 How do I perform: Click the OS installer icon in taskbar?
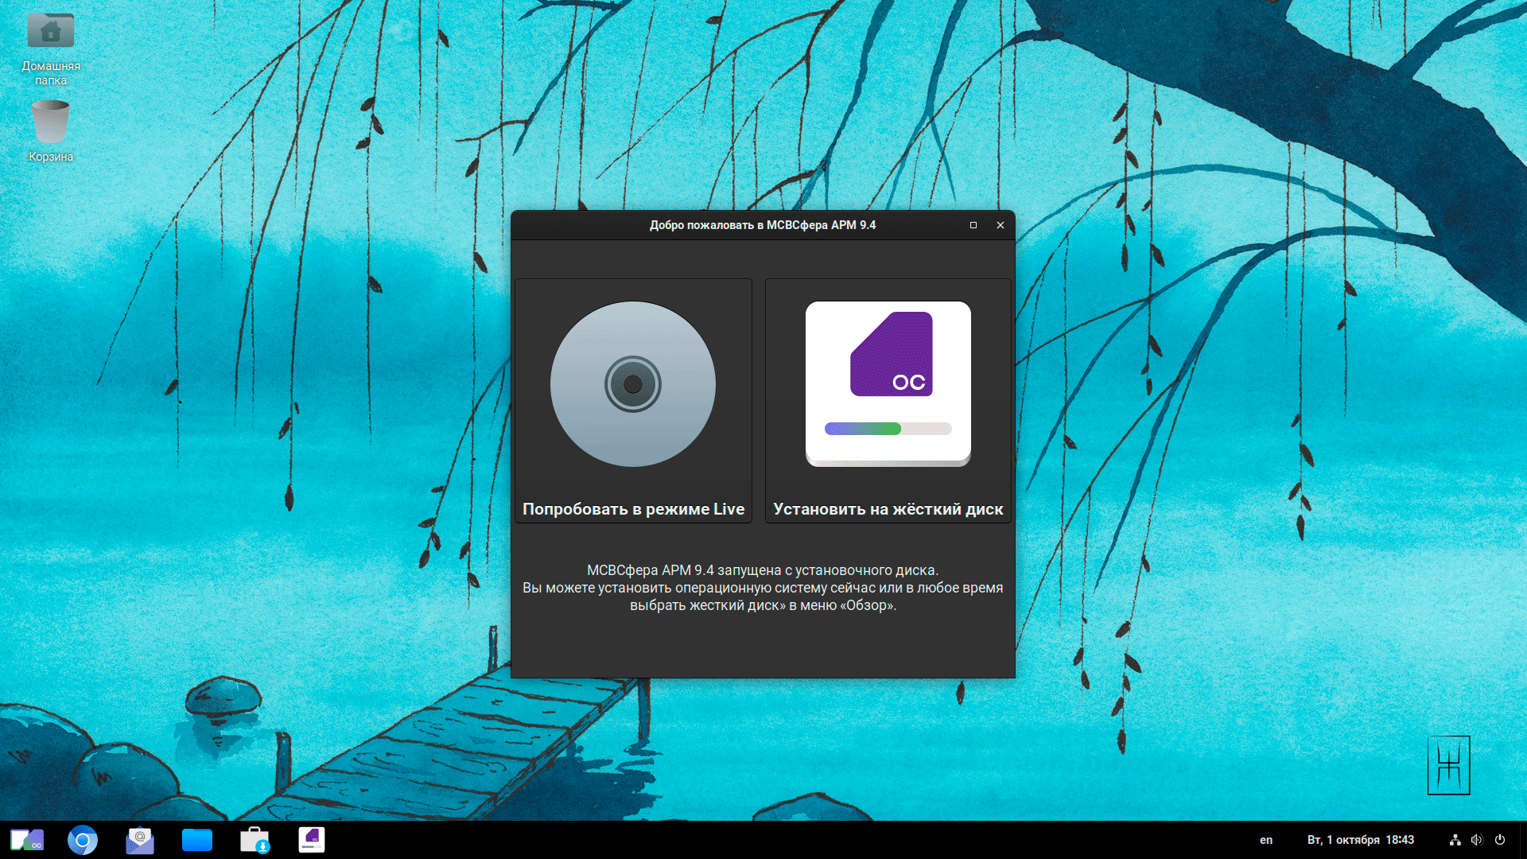pos(312,840)
